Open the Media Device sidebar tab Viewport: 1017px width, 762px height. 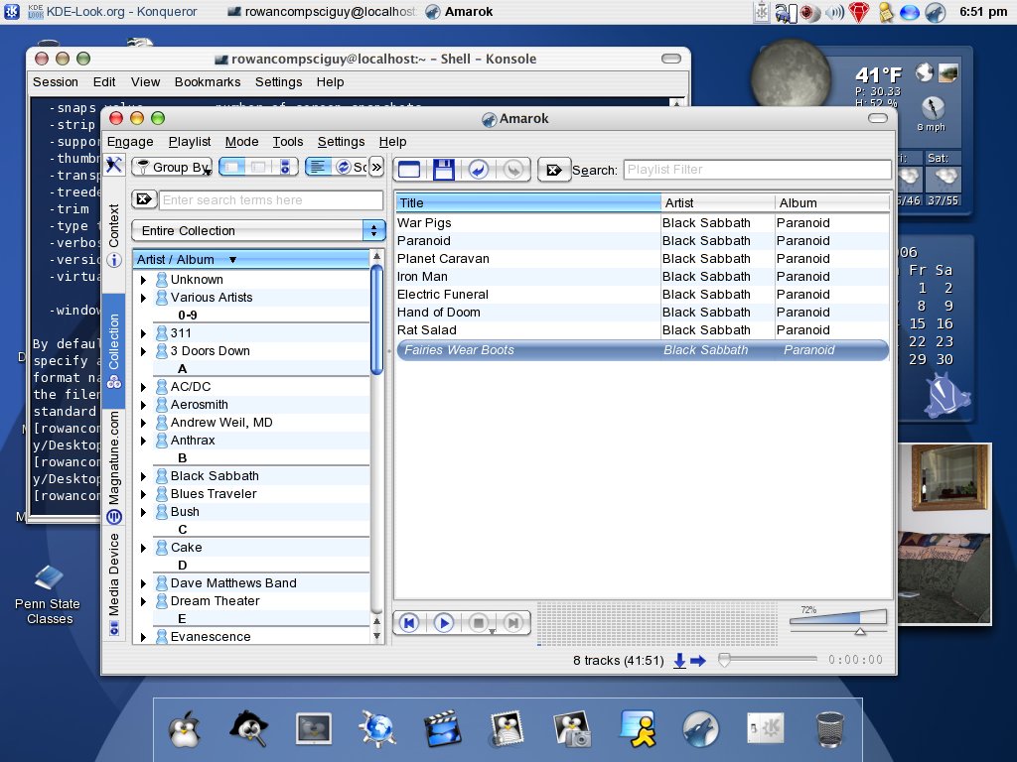114,583
